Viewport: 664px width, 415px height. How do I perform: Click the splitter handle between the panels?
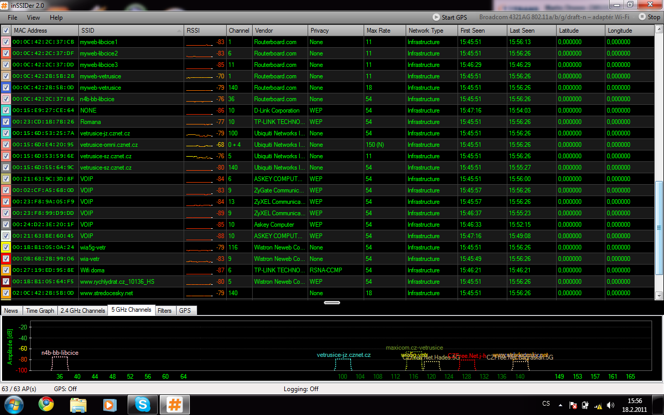tap(332, 302)
